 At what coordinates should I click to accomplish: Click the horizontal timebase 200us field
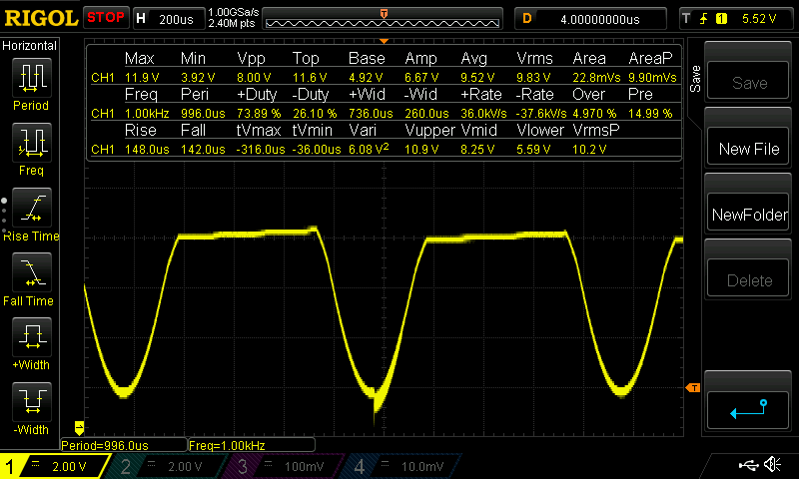pos(168,19)
